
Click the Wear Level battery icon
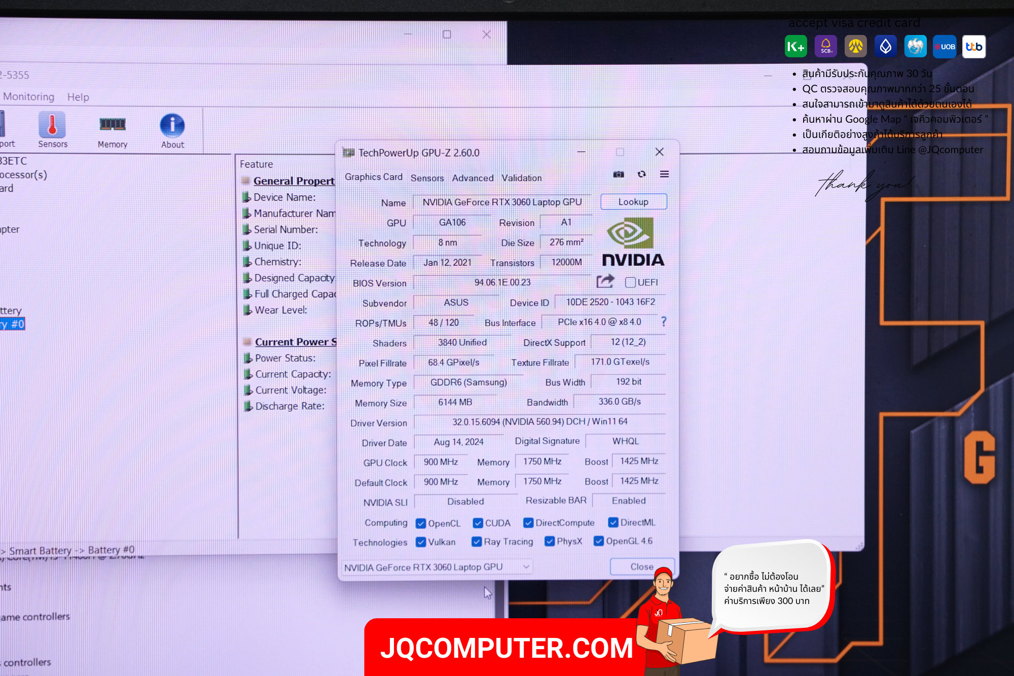click(247, 310)
